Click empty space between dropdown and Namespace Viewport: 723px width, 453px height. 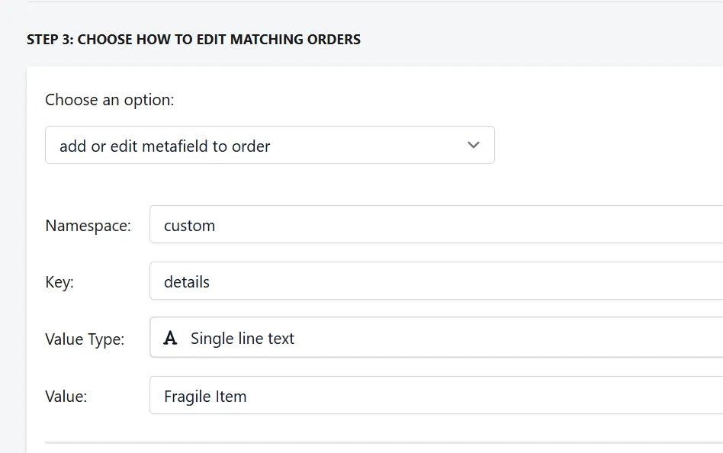click(x=270, y=185)
